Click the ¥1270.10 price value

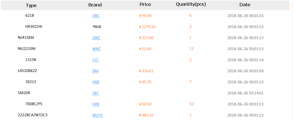tap(147, 27)
